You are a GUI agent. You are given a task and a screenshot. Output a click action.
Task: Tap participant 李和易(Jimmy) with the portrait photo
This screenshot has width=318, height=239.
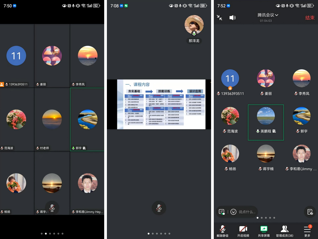(301, 157)
